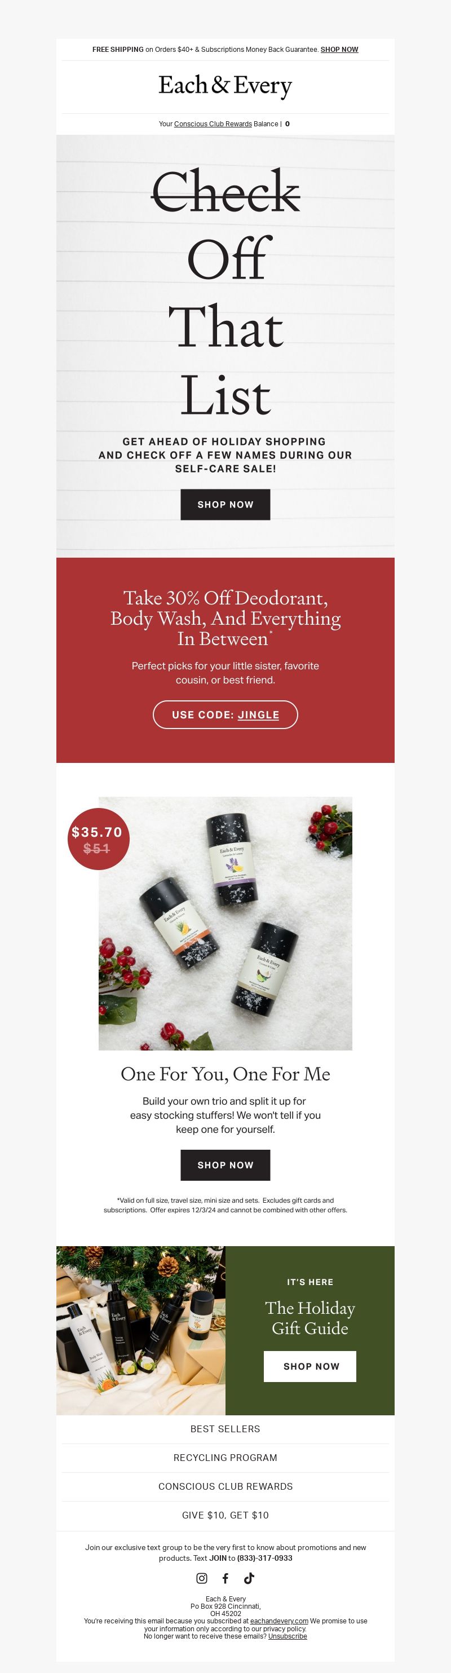Open the deodorant trio product image
The height and width of the screenshot is (1673, 451).
225,924
